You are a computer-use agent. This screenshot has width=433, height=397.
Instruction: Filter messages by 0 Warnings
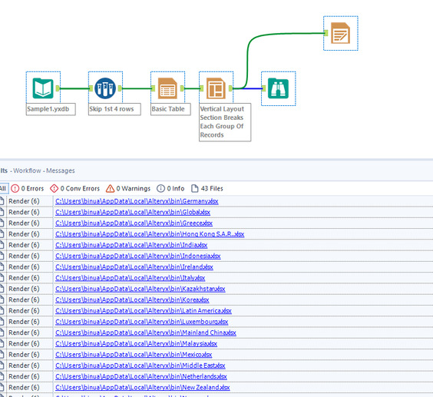pyautogui.click(x=128, y=188)
